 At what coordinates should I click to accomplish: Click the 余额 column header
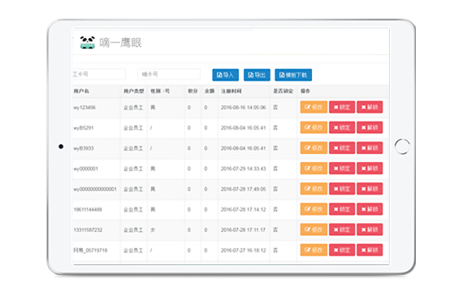[x=210, y=91]
